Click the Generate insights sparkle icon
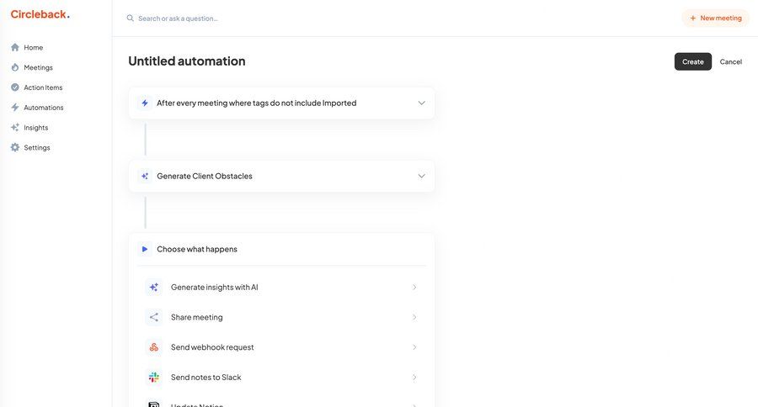The height and width of the screenshot is (407, 758). click(153, 288)
